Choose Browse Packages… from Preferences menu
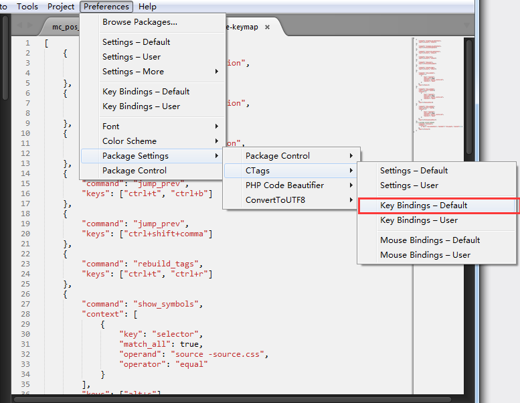The image size is (520, 403). tap(139, 22)
